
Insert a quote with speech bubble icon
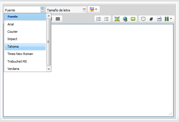143,19
